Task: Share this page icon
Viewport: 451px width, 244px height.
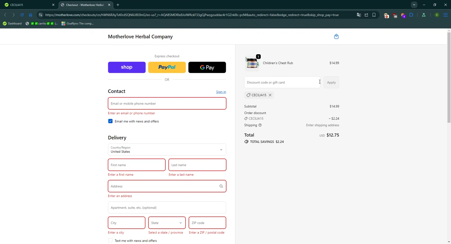Action: (x=366, y=15)
